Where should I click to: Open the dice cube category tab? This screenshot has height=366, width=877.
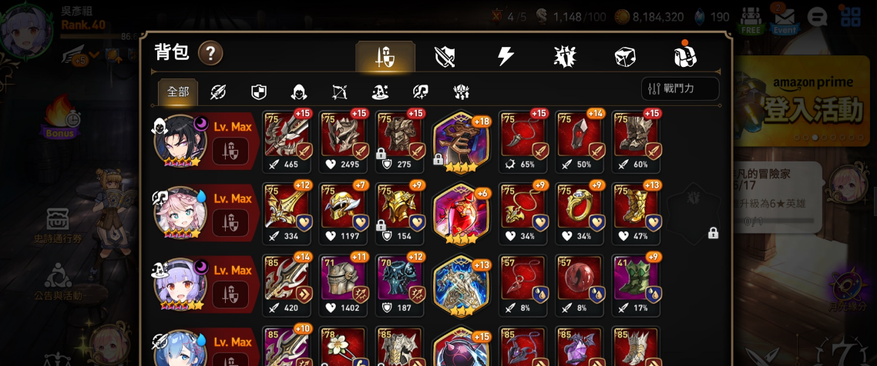click(625, 56)
